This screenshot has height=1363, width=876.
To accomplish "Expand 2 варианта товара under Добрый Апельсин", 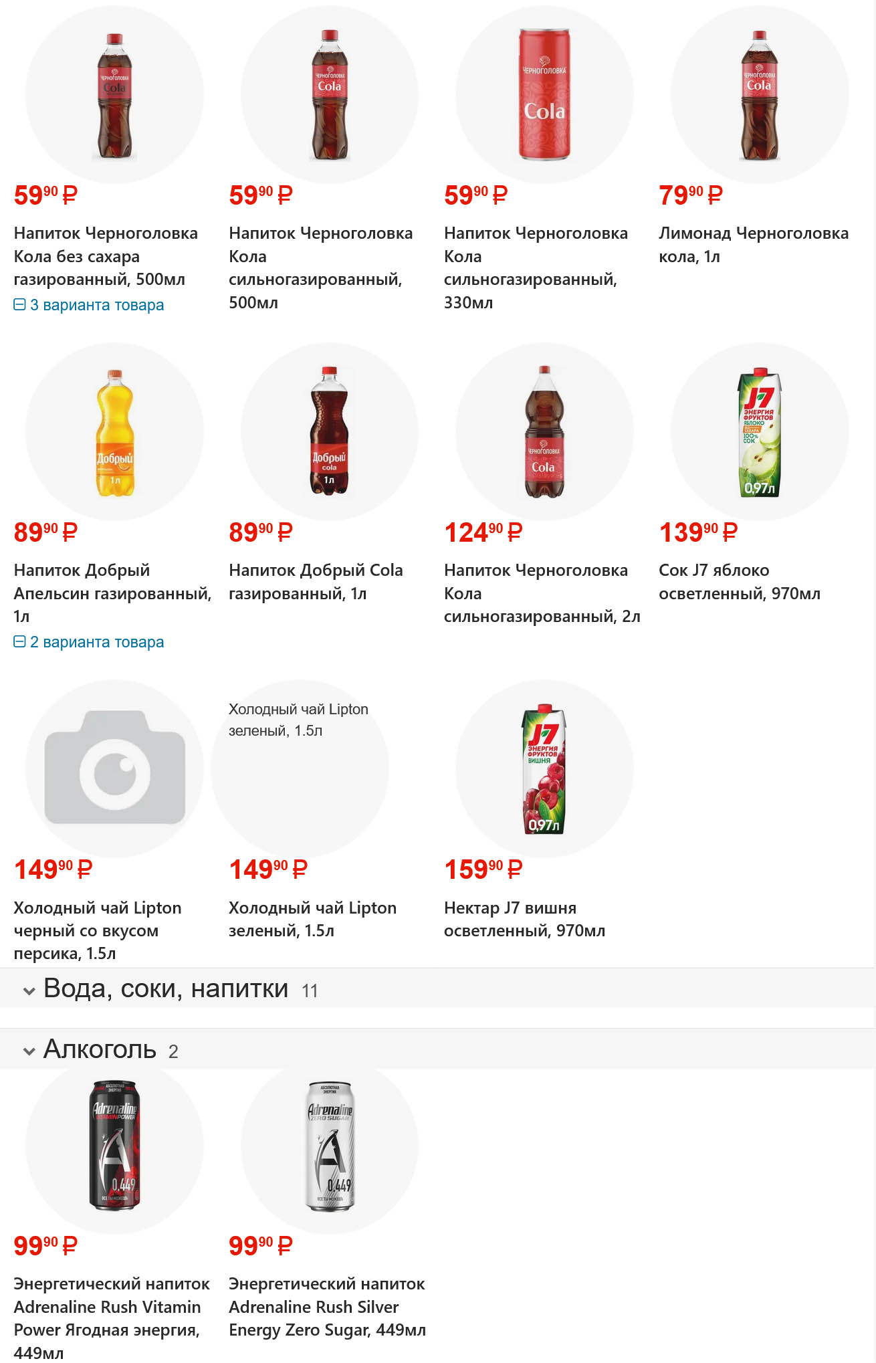I will [89, 642].
